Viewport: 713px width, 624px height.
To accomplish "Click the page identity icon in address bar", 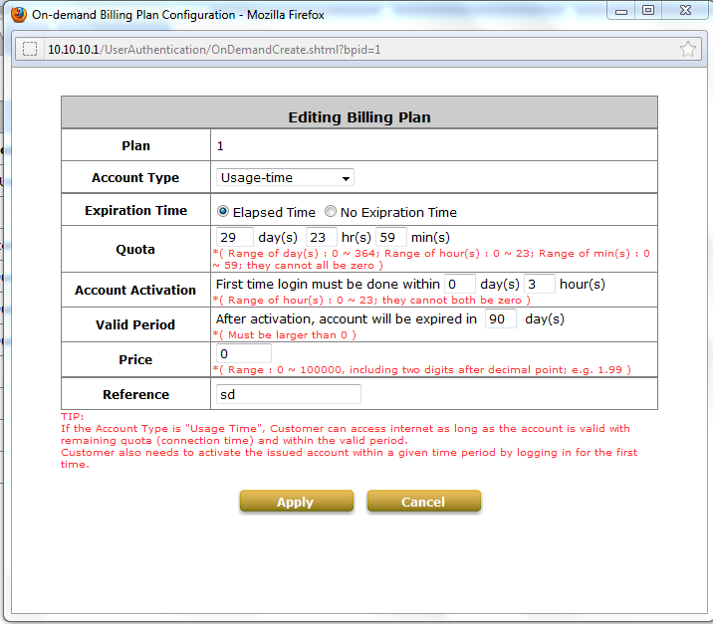I will point(30,49).
